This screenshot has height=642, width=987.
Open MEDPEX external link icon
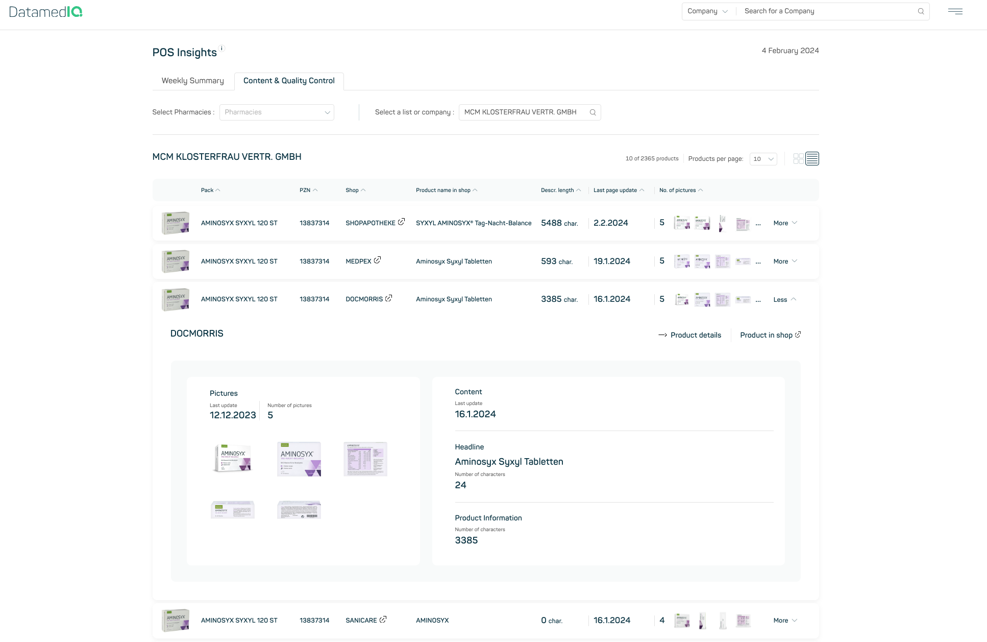click(377, 260)
